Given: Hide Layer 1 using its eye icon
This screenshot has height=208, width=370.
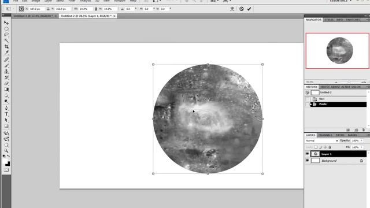Looking at the screenshot, I should pos(307,154).
